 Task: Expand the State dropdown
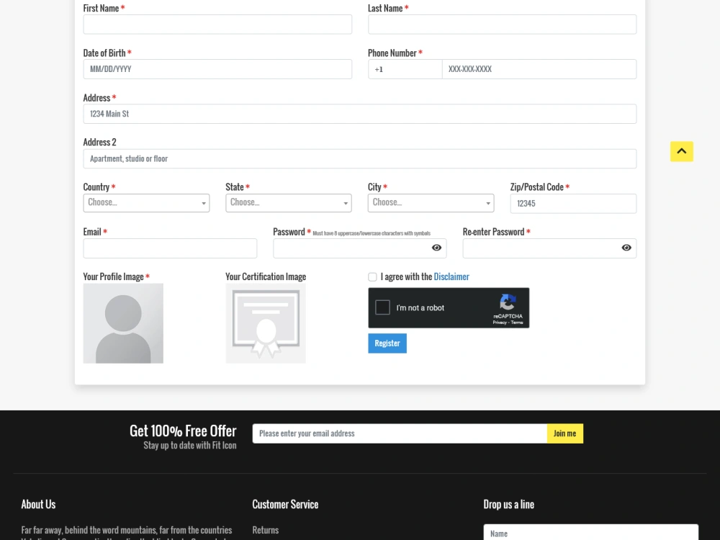click(289, 203)
